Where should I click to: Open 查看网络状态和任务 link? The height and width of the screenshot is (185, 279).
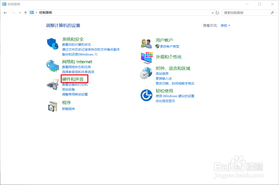tap(76, 67)
